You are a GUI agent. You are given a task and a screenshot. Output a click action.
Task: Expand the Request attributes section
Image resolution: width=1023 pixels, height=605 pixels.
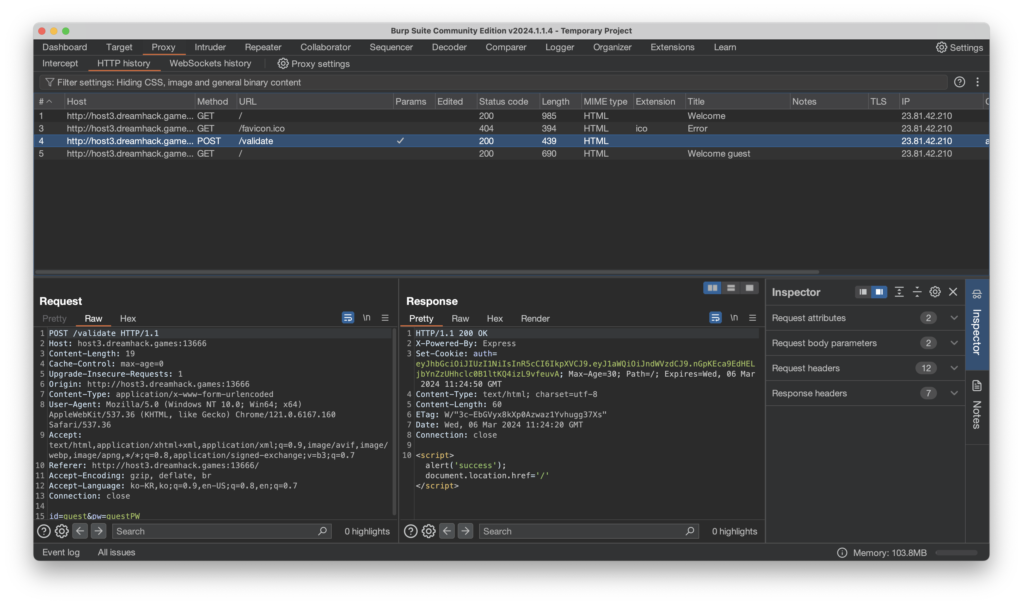point(954,318)
